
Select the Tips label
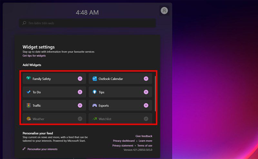pos(102,92)
